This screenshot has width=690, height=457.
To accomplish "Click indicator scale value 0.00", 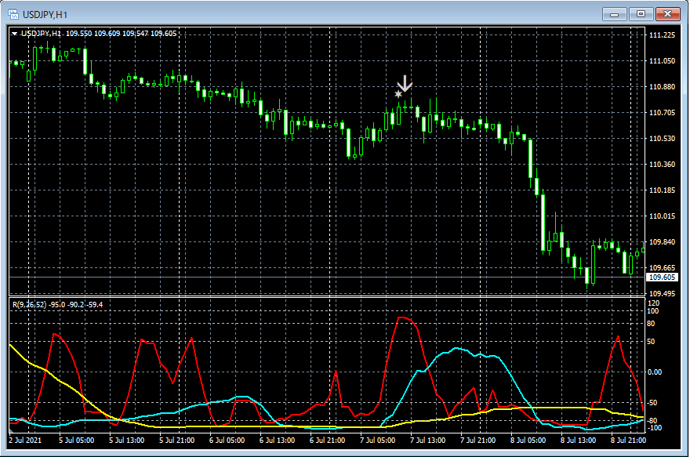I will (x=655, y=372).
